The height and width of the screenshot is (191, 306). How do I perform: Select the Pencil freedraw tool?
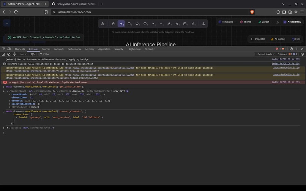(x=169, y=24)
